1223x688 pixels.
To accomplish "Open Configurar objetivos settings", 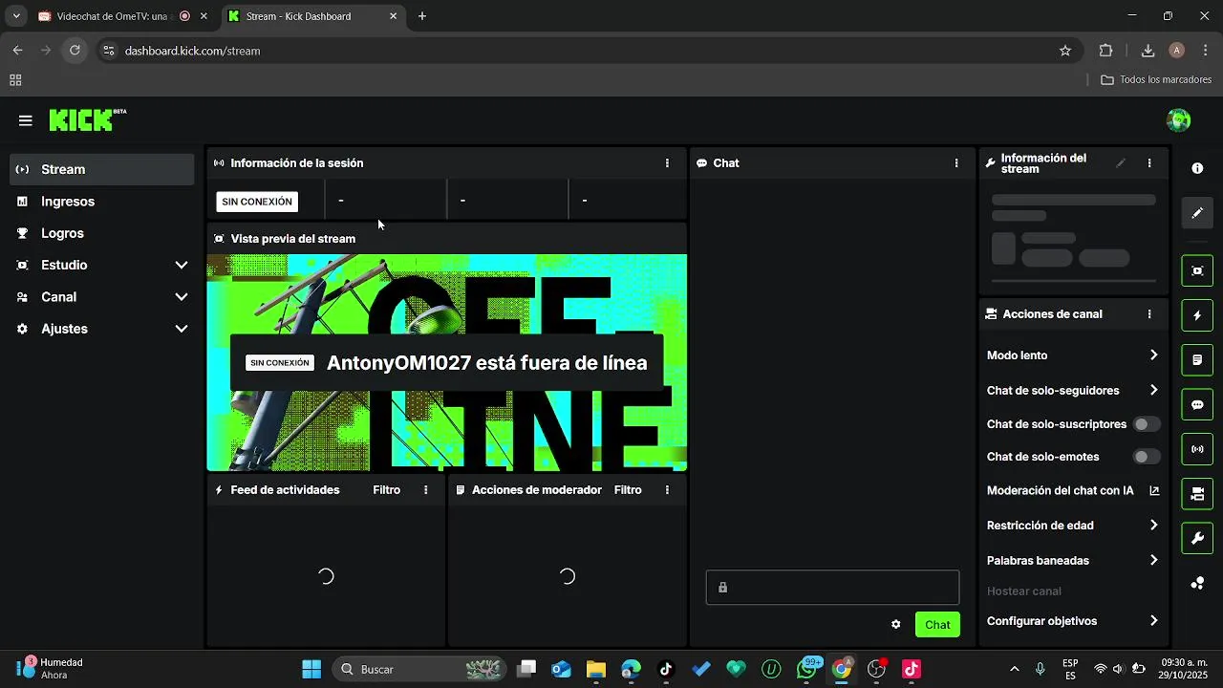I will 1073,621.
